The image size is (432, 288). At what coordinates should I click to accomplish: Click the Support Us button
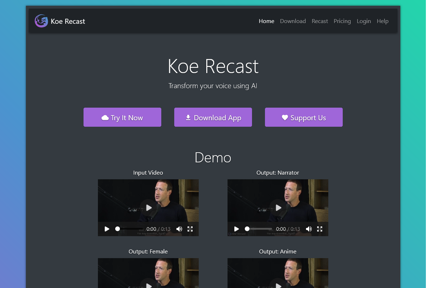pos(303,117)
